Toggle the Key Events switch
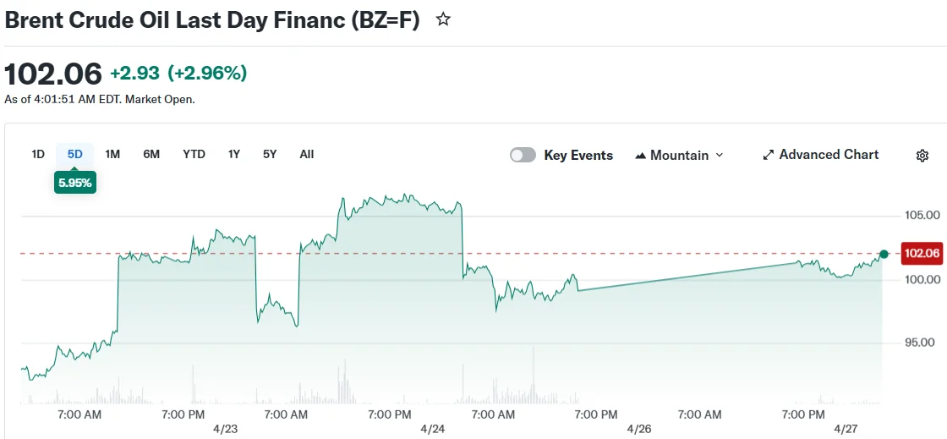 click(x=523, y=155)
